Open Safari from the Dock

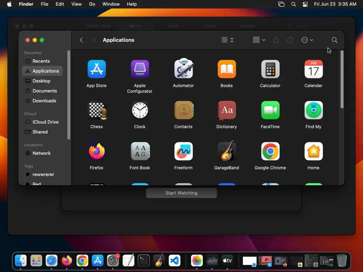coord(51,261)
